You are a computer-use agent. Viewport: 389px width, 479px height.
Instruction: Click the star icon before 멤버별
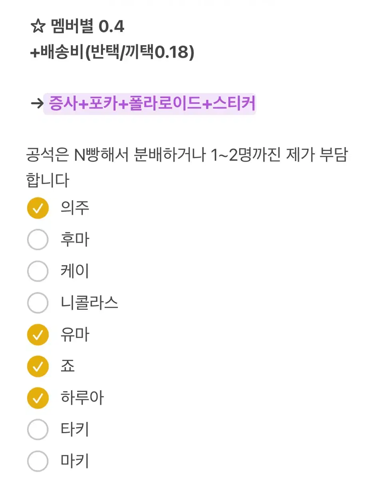(38, 27)
